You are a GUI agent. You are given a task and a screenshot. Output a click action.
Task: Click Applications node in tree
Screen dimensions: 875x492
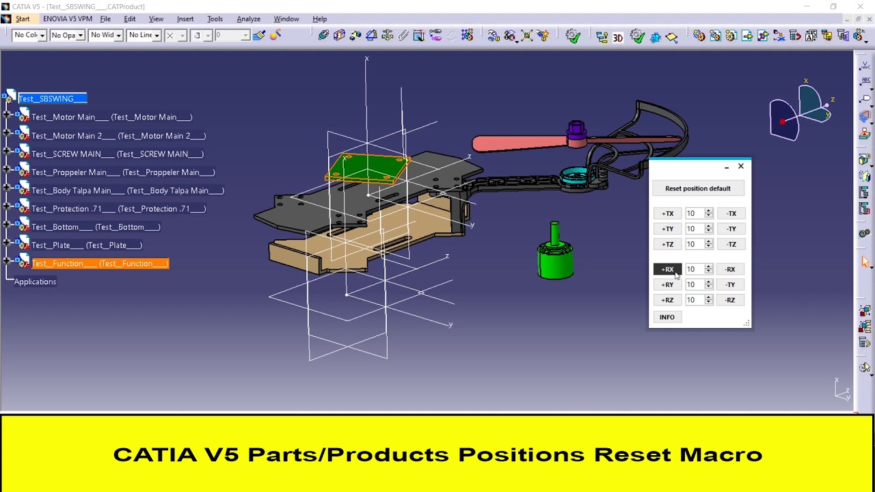point(35,282)
